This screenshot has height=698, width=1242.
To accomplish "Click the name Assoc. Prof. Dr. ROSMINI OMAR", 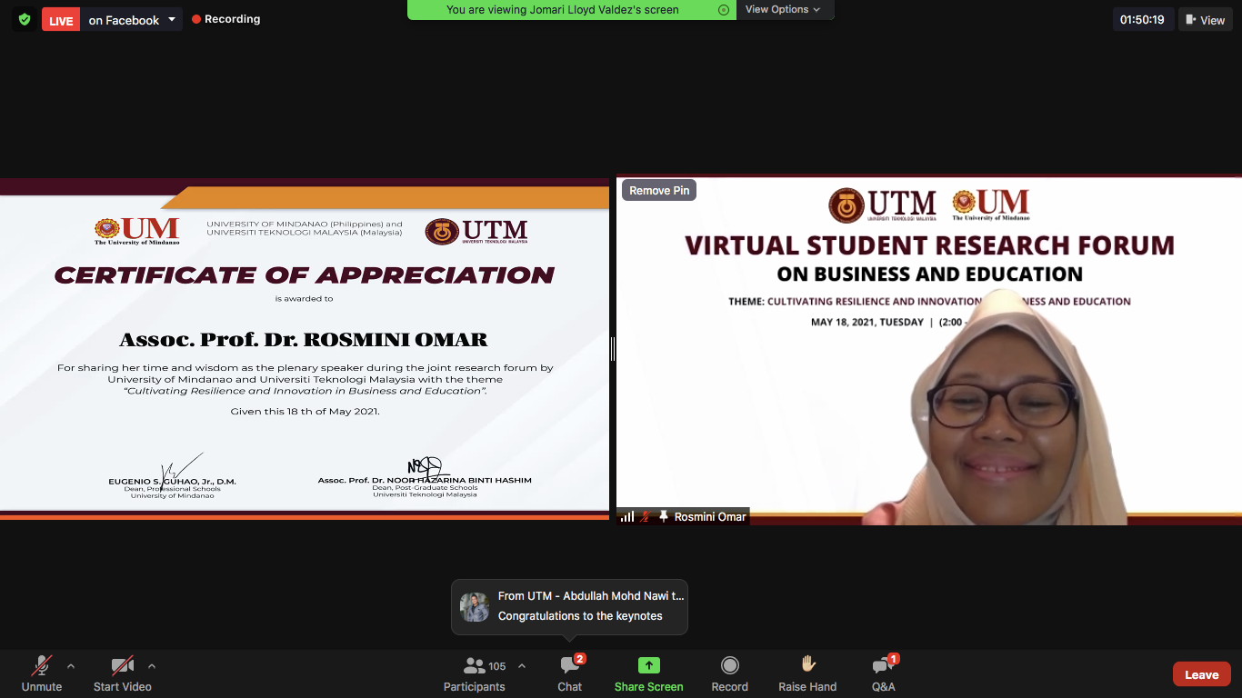I will pyautogui.click(x=304, y=340).
